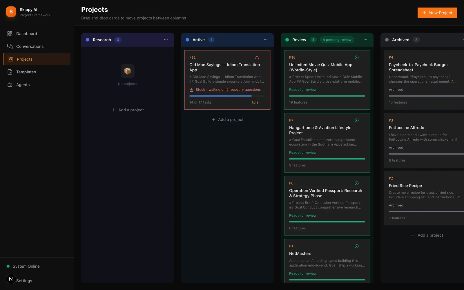The height and width of the screenshot is (290, 464).
Task: Click the Dashboard grid icon
Action: point(10,34)
